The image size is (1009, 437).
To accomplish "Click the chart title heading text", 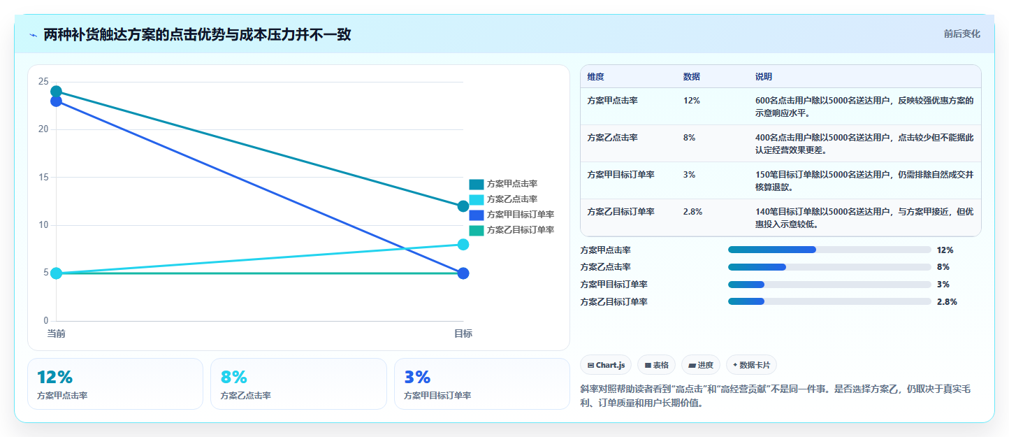I will (x=197, y=34).
